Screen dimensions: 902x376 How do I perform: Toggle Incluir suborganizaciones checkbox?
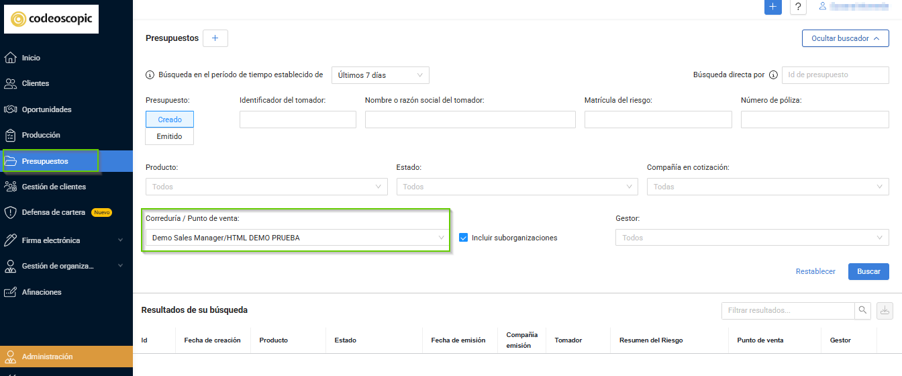464,238
